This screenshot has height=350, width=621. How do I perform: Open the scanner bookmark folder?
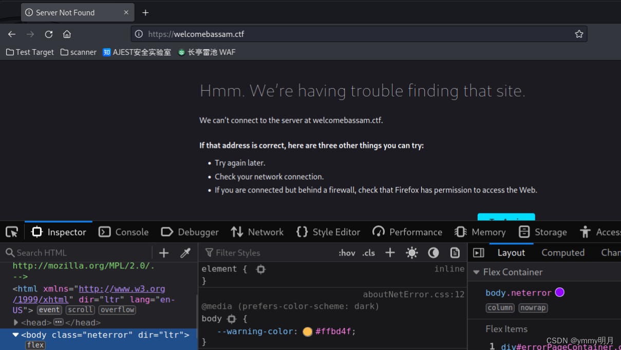[x=78, y=52]
